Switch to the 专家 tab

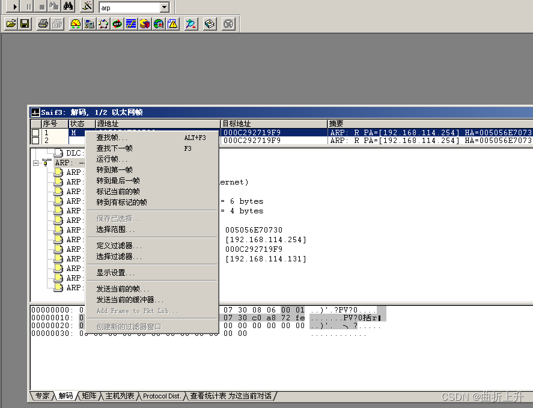pos(42,396)
